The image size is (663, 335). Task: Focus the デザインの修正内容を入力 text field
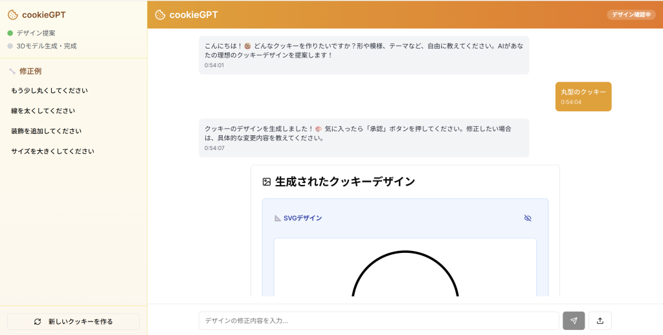(x=379, y=321)
